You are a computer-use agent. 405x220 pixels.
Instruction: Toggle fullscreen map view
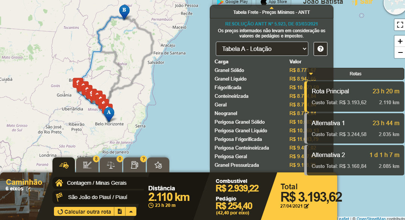pos(399,25)
